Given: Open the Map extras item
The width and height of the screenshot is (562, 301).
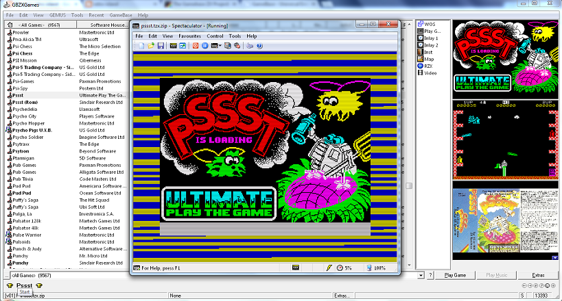Looking at the screenshot, I should [x=426, y=59].
